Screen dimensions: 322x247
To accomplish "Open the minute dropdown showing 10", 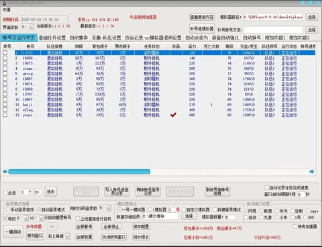I will click(x=41, y=218).
